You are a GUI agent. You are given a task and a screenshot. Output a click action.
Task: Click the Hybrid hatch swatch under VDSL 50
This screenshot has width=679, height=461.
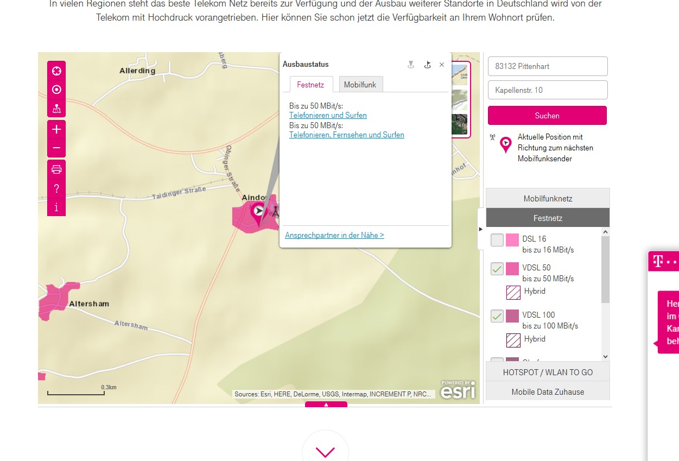click(513, 293)
